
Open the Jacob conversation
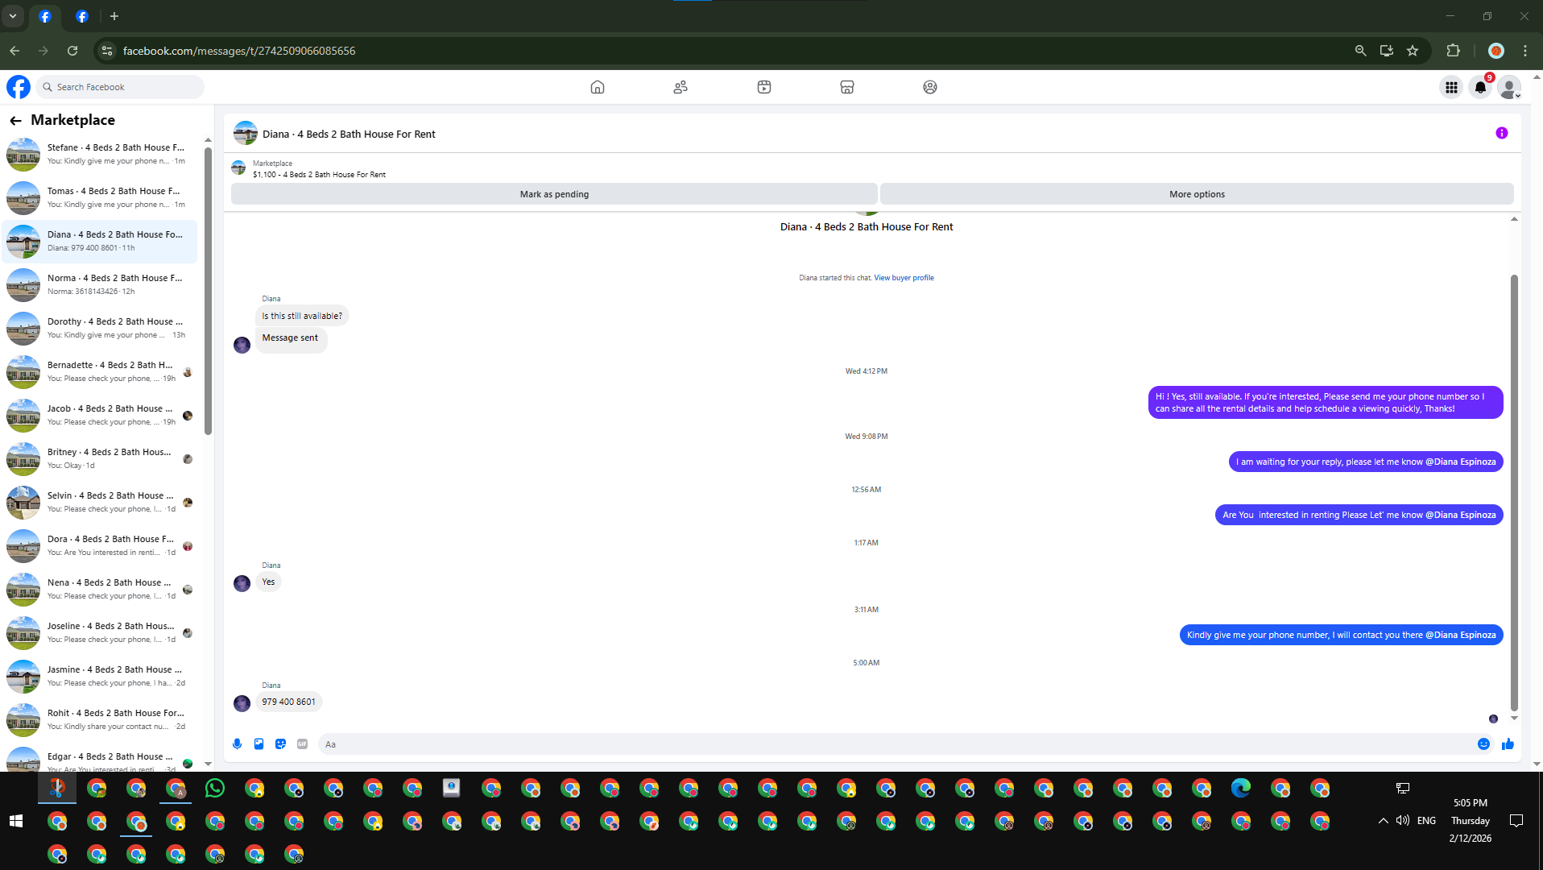pos(99,416)
